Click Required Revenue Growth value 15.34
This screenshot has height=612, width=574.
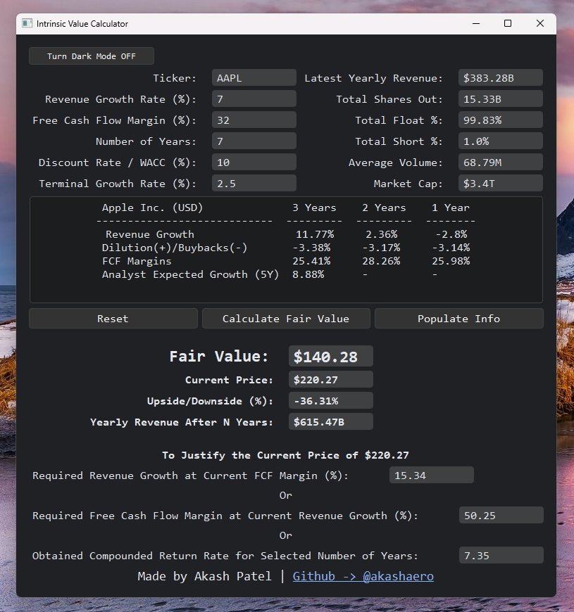[x=431, y=475]
